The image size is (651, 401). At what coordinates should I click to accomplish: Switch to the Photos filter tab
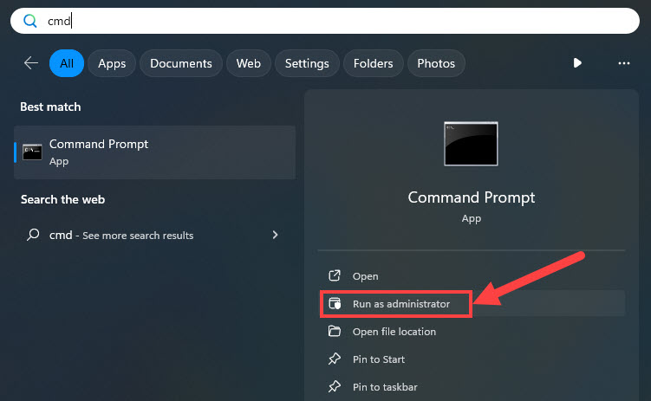(436, 63)
